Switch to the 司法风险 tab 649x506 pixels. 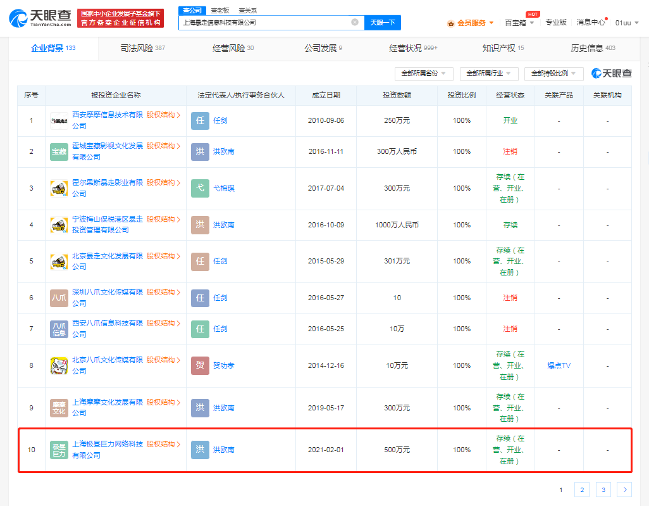142,48
